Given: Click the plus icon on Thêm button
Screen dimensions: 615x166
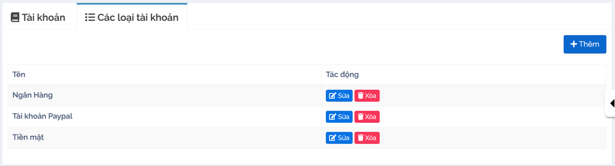Looking at the screenshot, I should click(573, 44).
